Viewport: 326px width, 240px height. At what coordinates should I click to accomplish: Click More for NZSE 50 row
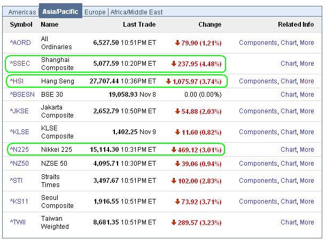click(307, 163)
